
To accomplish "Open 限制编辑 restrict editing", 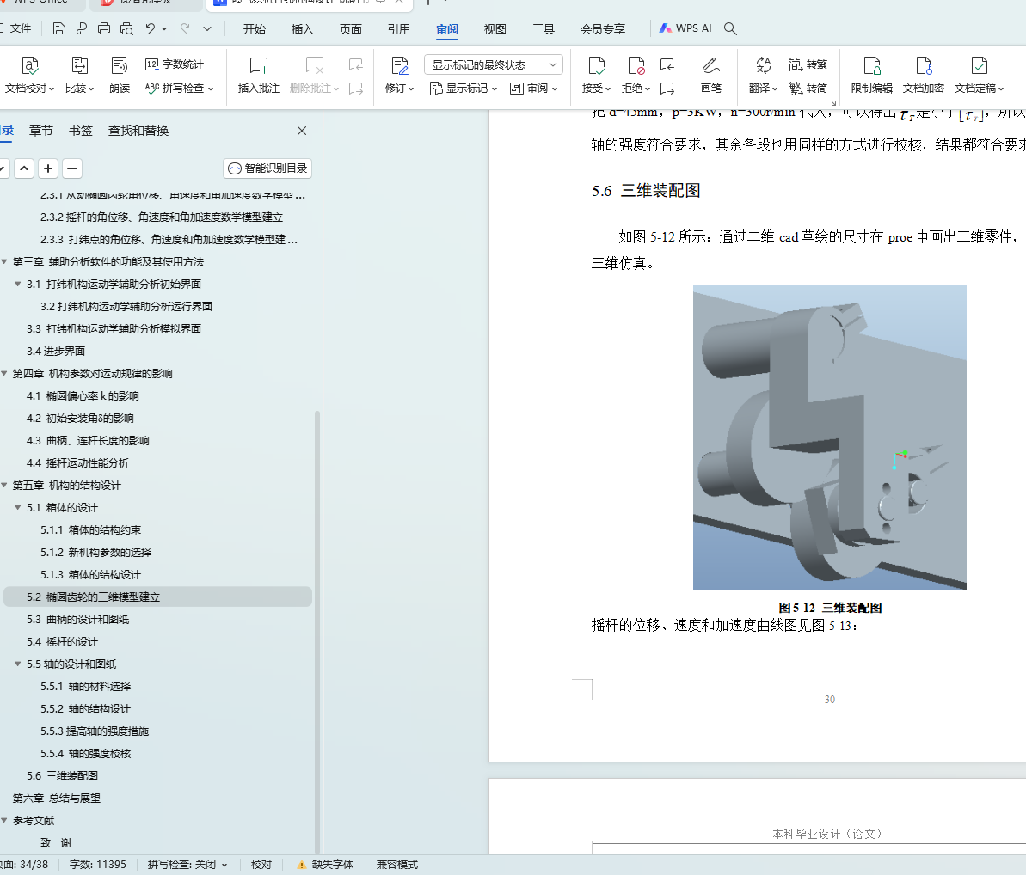I will pos(871,75).
